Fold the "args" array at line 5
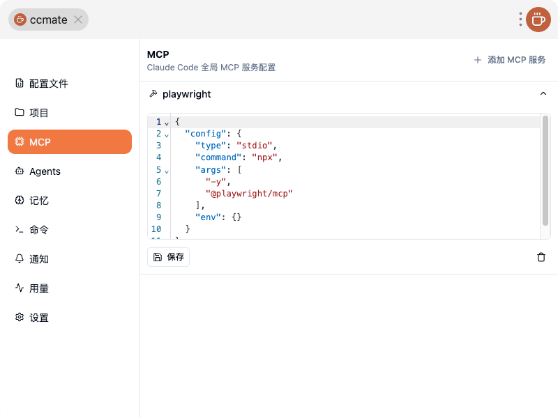 [167, 171]
